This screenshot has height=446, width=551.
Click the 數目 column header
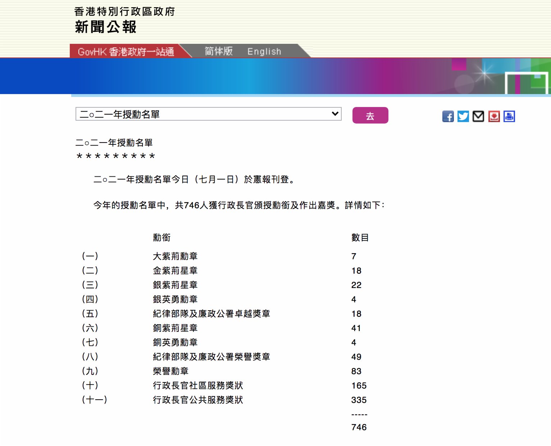point(360,237)
